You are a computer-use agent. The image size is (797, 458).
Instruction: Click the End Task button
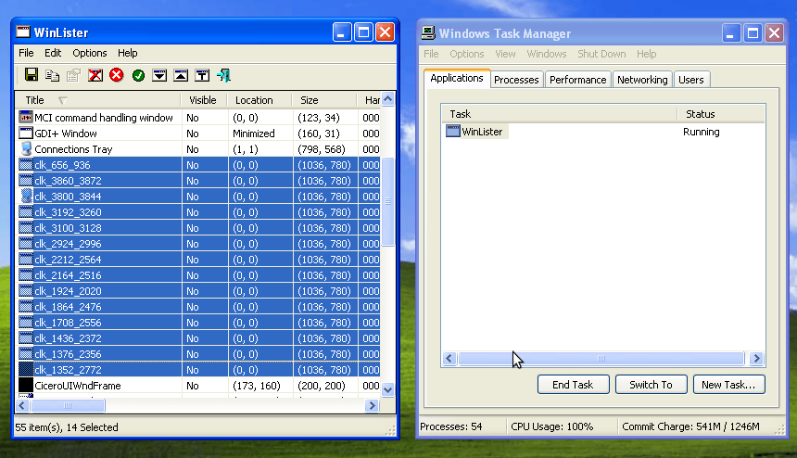click(573, 384)
